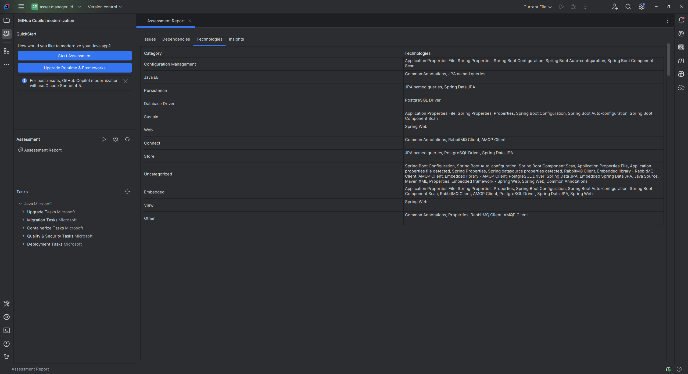Expand Upgrade Tasks tree node

23,212
